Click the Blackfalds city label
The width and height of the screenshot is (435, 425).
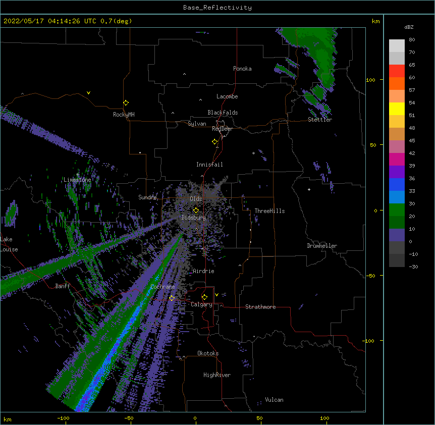click(223, 113)
